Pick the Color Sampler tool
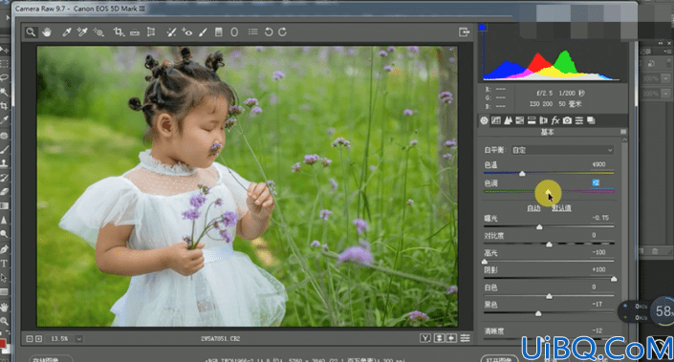Image resolution: width=674 pixels, height=362 pixels. (x=82, y=32)
